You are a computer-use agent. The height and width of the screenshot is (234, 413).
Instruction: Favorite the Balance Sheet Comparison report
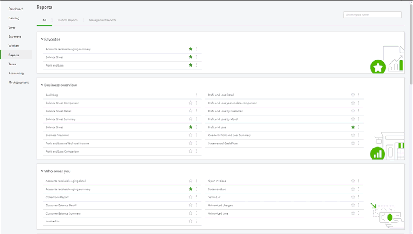tap(190, 103)
